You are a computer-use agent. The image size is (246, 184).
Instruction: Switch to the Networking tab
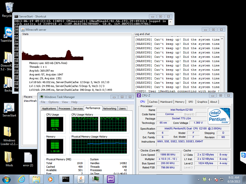tap(109, 109)
